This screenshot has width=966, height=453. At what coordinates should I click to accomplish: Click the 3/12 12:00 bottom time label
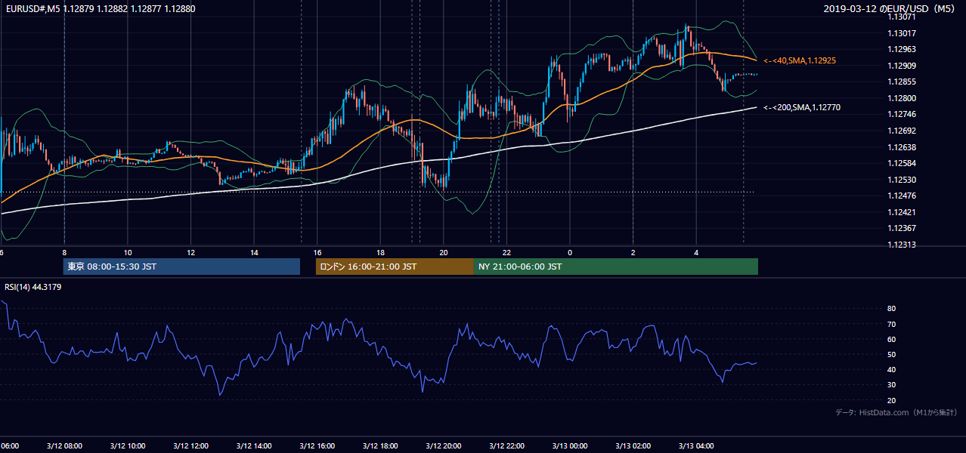click(190, 446)
